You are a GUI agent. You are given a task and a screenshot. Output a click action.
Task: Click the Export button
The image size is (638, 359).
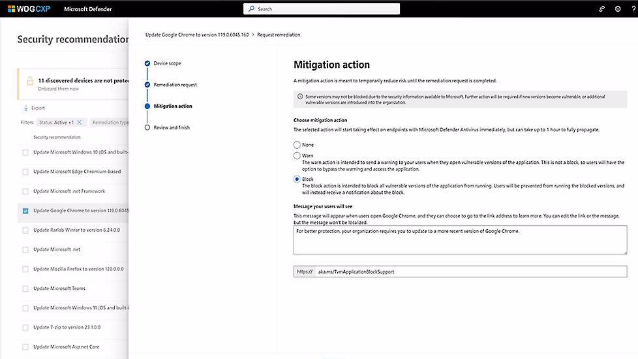coord(34,108)
